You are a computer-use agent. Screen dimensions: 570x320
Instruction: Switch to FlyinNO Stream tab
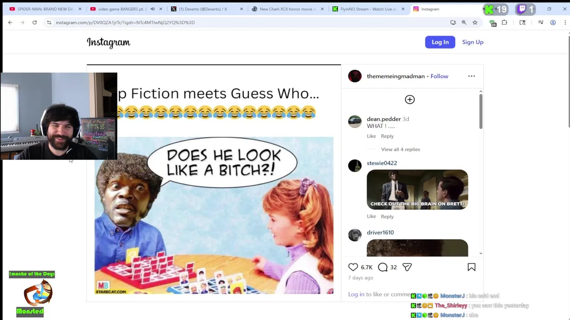click(x=368, y=9)
